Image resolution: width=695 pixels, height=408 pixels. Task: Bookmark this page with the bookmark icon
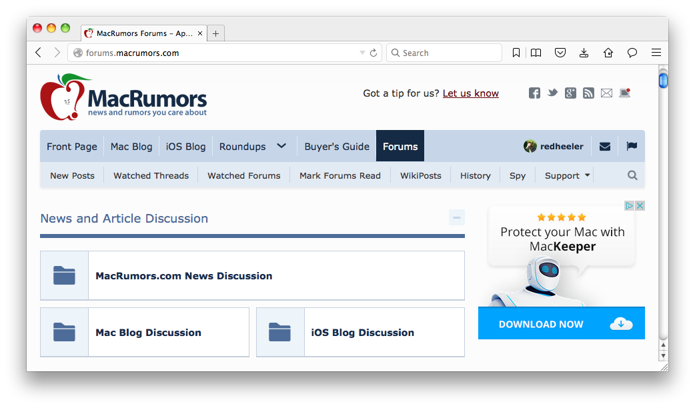(x=516, y=53)
